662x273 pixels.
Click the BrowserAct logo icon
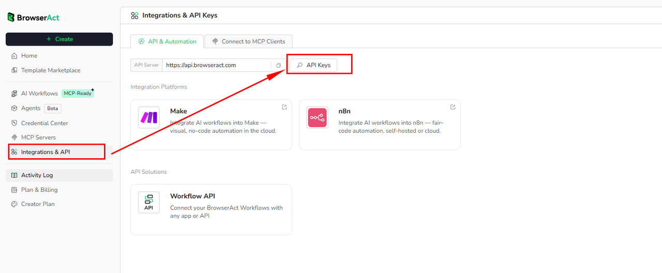[11, 18]
